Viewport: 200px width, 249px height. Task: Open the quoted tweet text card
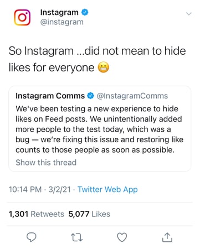(x=100, y=129)
